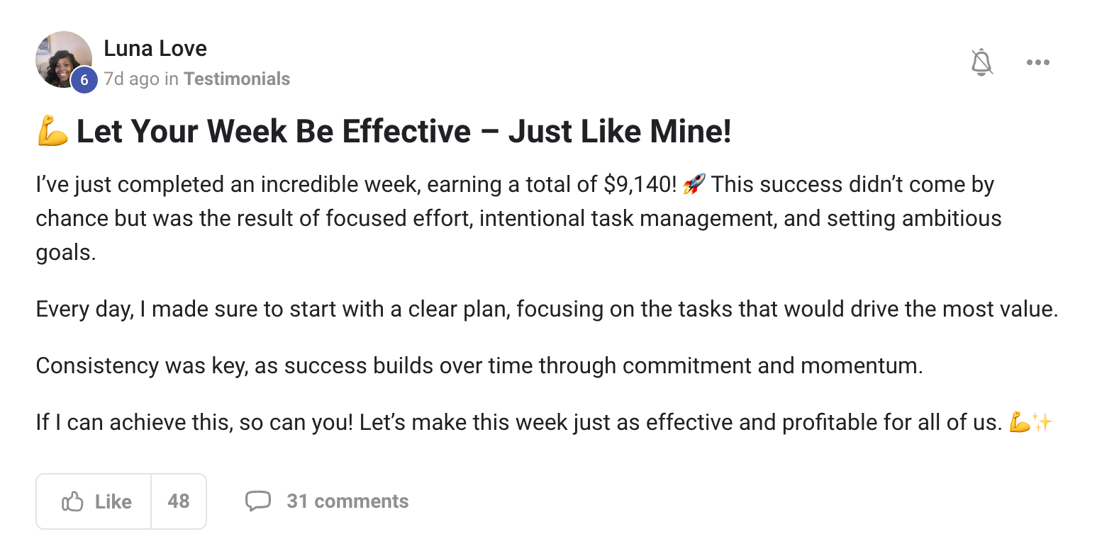Open Luna Love's profile via name
Screen dimensions: 1102x551
coord(155,49)
